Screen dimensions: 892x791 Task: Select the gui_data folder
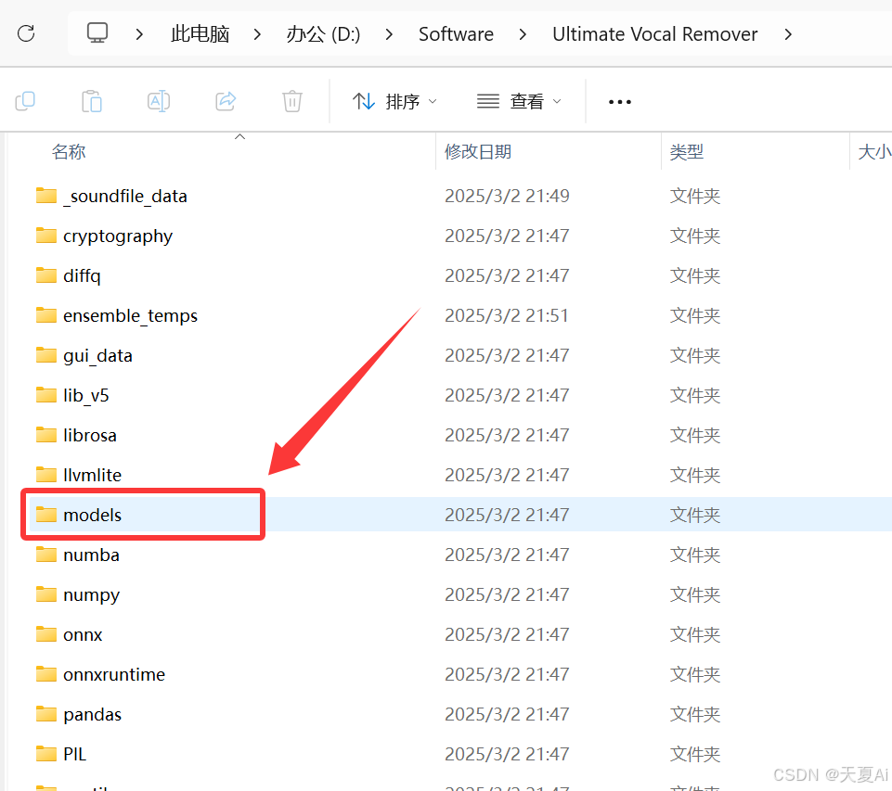coord(97,356)
